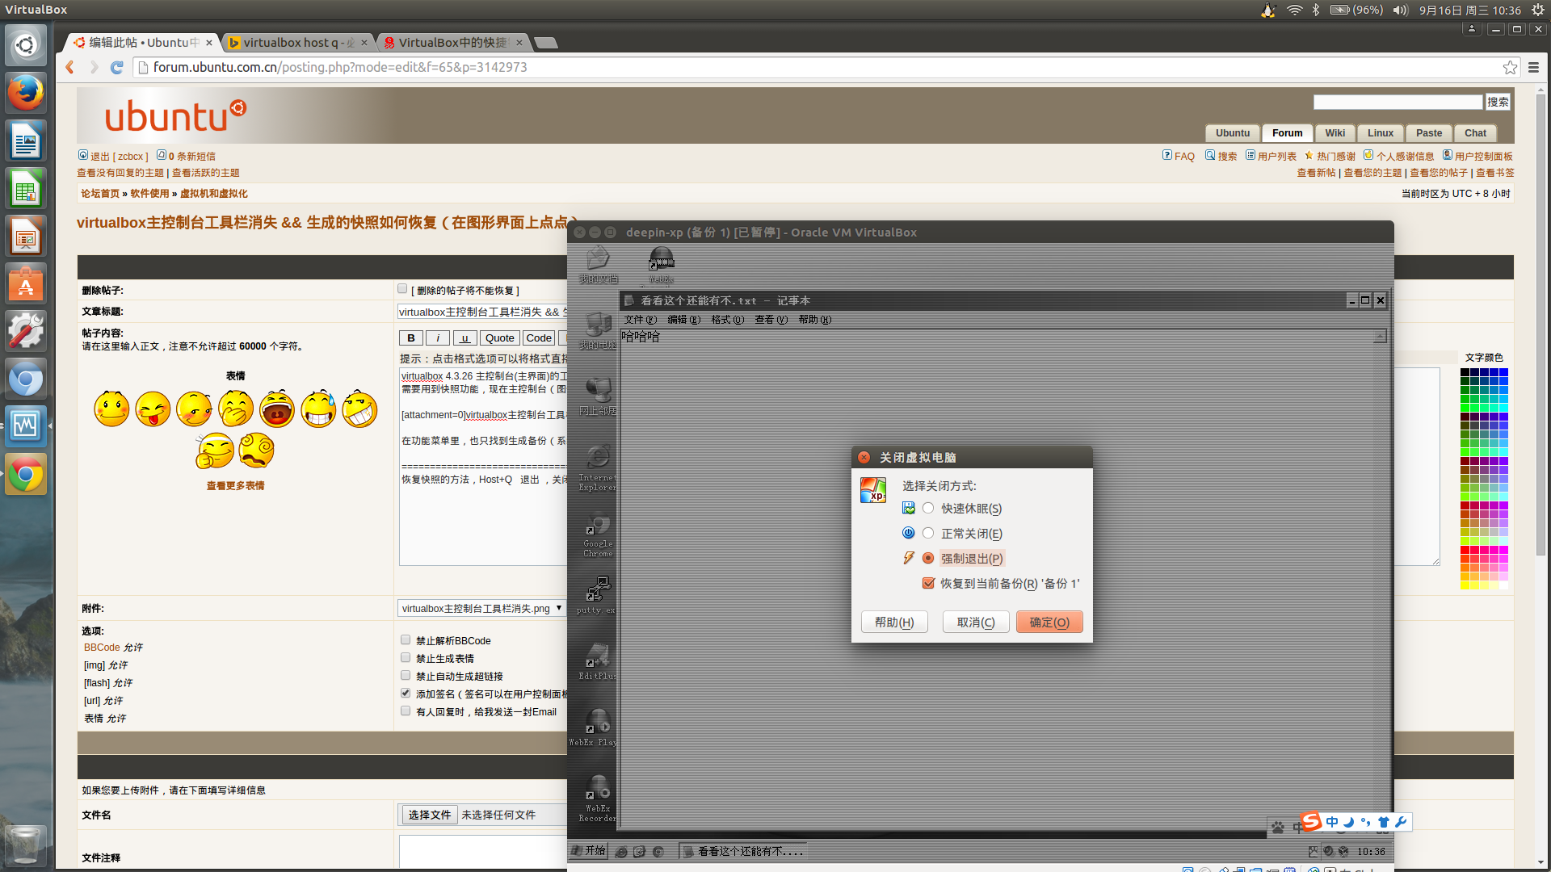Open the My Computer icon in the VM desktop
The width and height of the screenshot is (1551, 872).
tap(598, 330)
